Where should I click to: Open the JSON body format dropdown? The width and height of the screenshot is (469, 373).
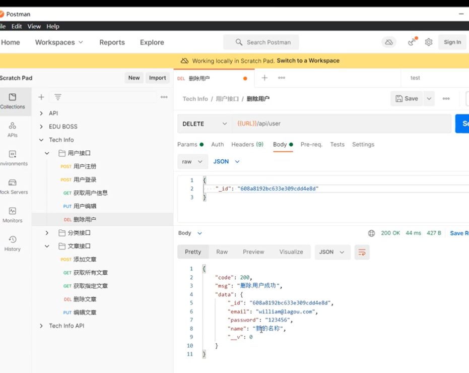click(226, 162)
